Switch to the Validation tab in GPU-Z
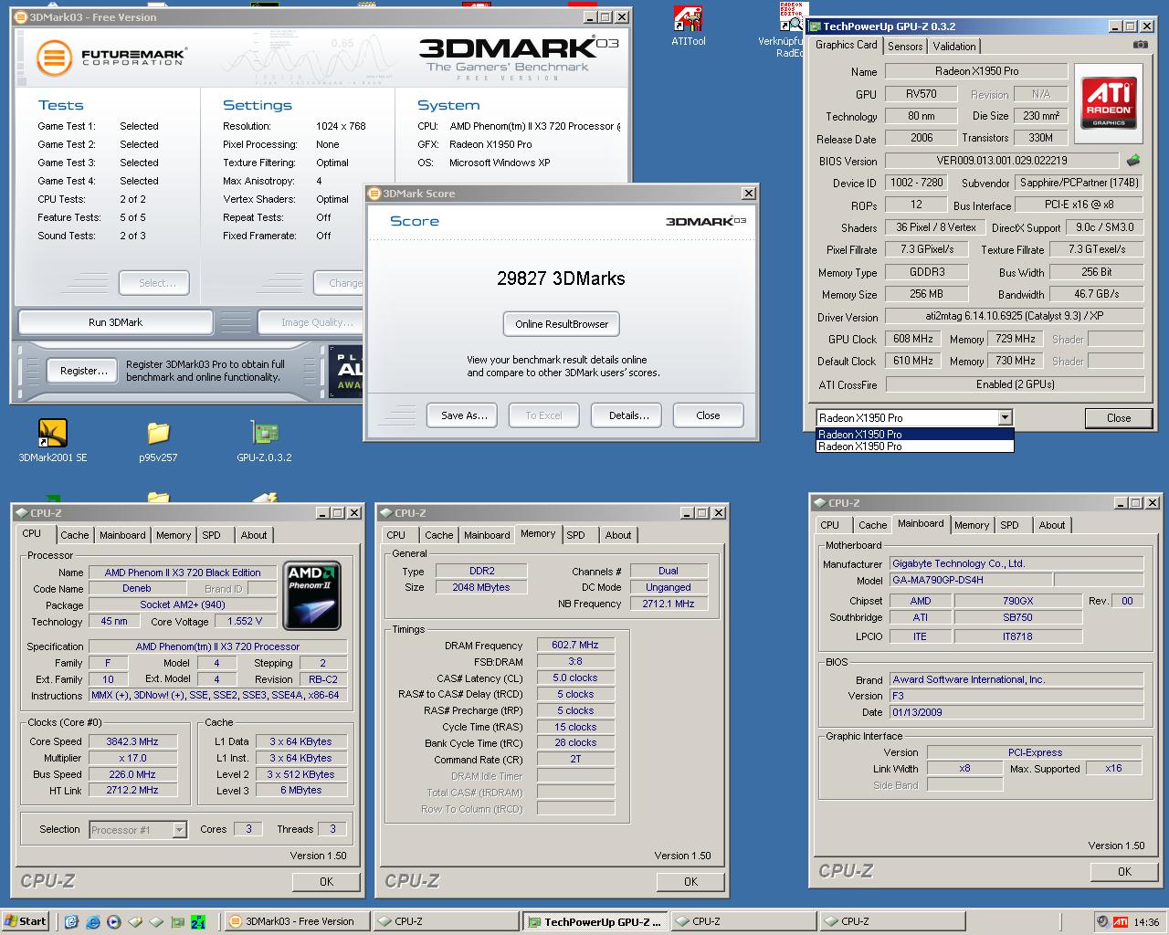 (954, 46)
